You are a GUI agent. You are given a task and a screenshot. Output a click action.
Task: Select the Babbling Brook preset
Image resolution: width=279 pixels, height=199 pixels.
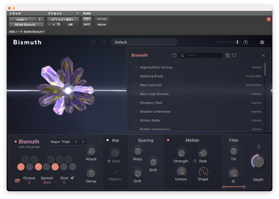198,76
